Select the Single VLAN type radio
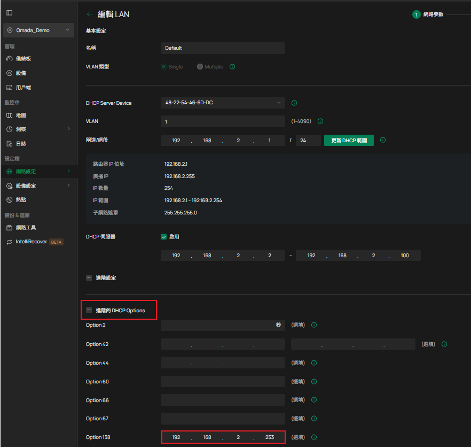The width and height of the screenshot is (471, 447). click(x=164, y=67)
